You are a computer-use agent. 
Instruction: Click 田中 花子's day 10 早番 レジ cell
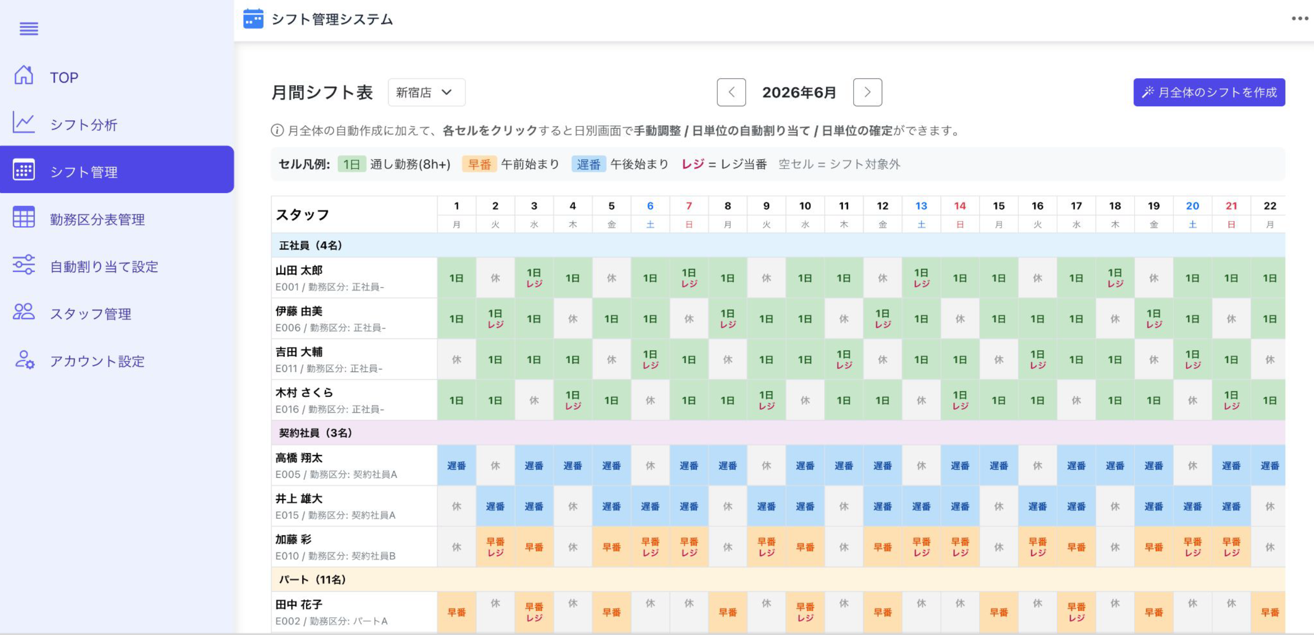(x=805, y=612)
